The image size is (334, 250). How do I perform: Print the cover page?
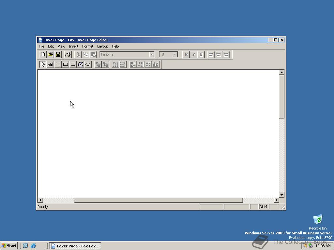tap(68, 54)
